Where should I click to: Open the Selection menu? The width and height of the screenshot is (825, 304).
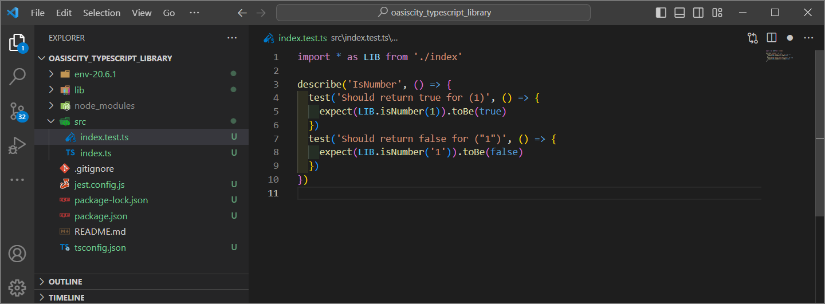coord(102,13)
